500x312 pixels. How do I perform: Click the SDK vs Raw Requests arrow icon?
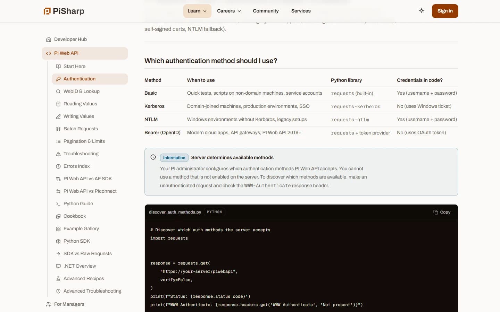click(58, 254)
